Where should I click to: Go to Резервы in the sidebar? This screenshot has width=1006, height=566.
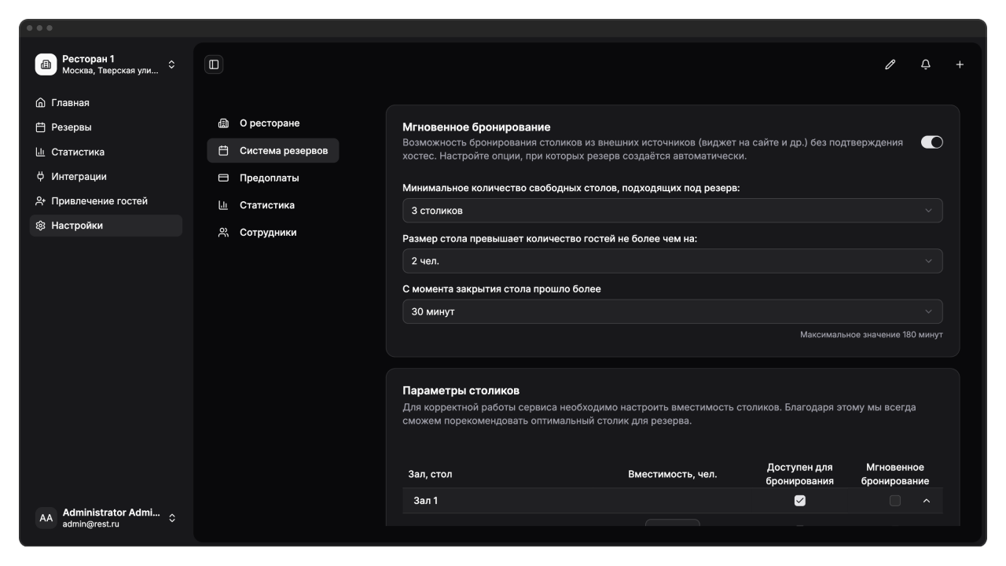[71, 127]
